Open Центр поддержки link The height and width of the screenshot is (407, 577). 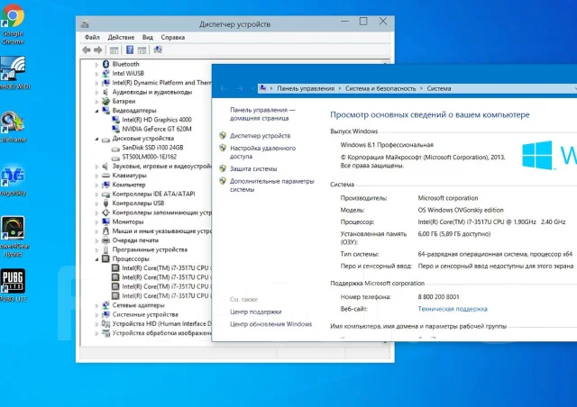click(256, 312)
